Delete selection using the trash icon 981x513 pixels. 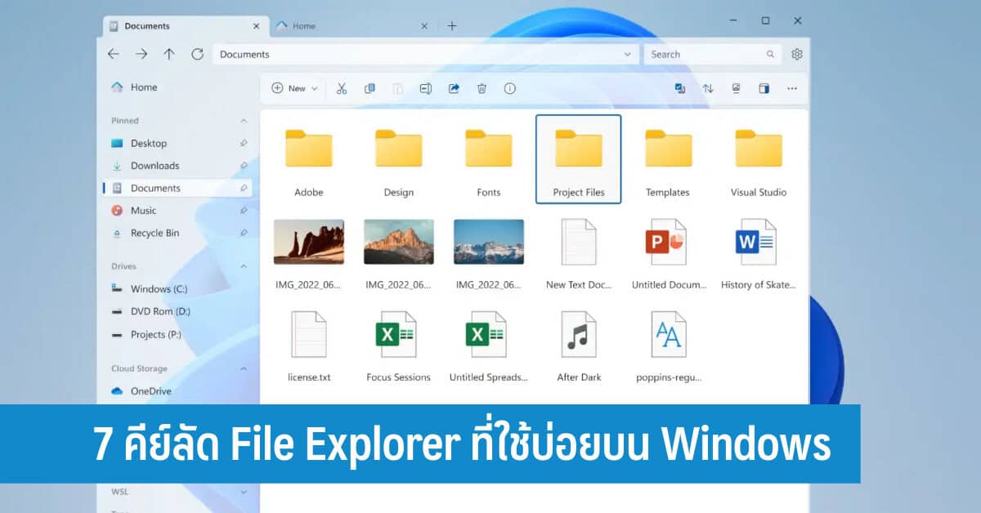point(482,88)
